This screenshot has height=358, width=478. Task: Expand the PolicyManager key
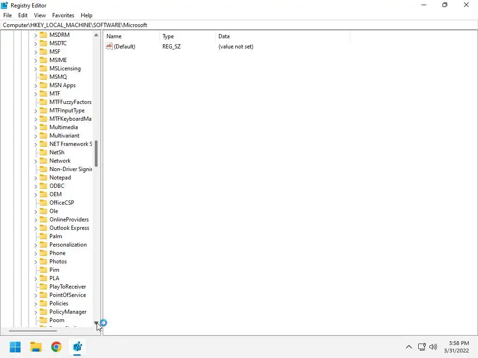[x=35, y=312]
